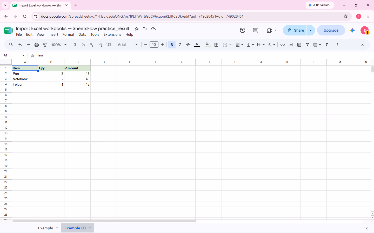Insert a chart

(299, 45)
